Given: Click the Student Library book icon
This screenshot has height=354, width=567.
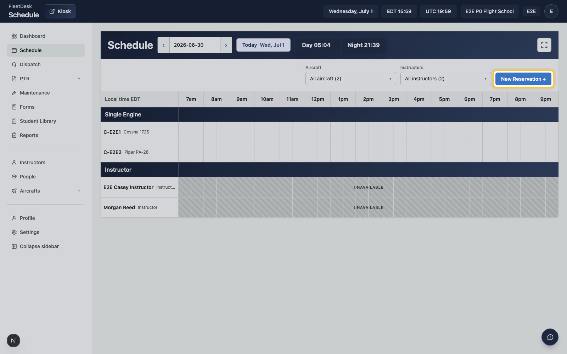Looking at the screenshot, I should (14, 121).
